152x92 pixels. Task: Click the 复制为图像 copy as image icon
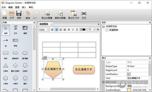60,13
